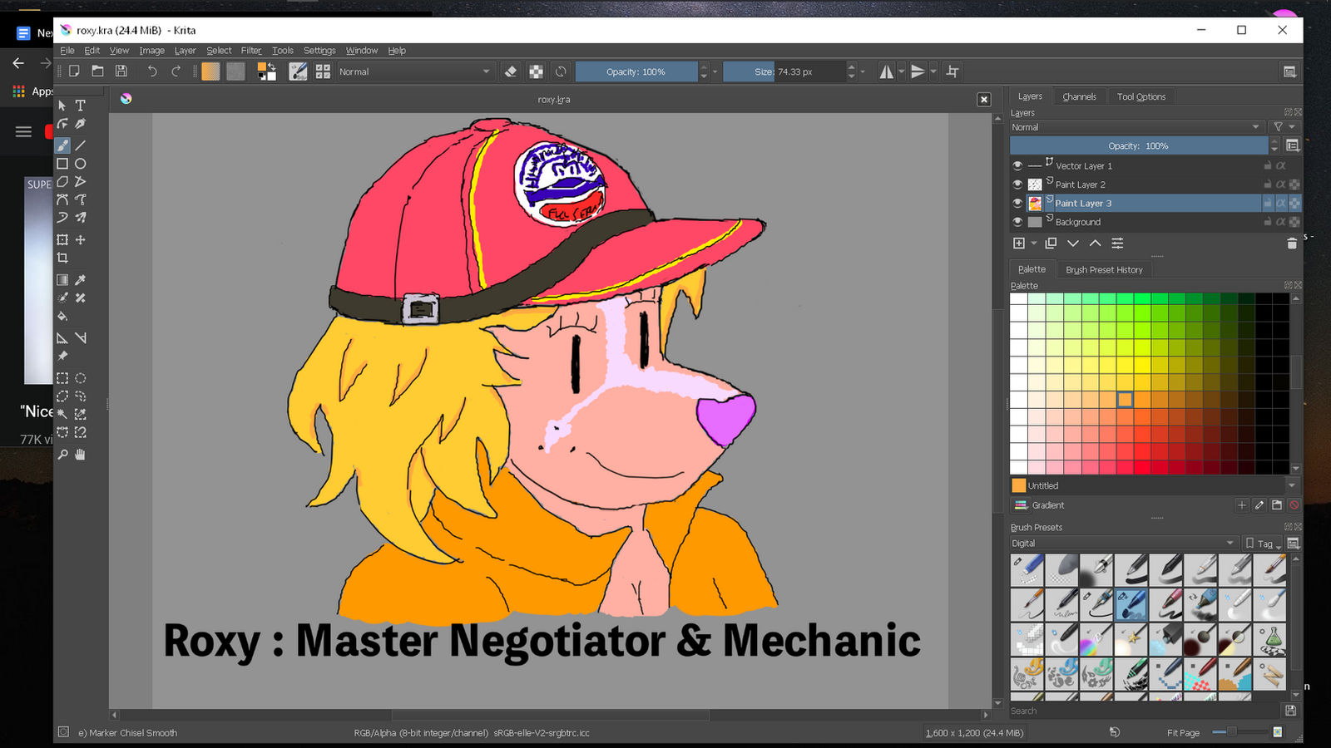
Task: Close the roxy.kra document tab
Action: (x=984, y=100)
